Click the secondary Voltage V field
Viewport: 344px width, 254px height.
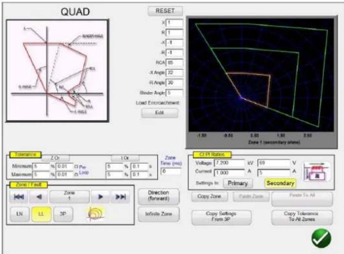click(274, 163)
